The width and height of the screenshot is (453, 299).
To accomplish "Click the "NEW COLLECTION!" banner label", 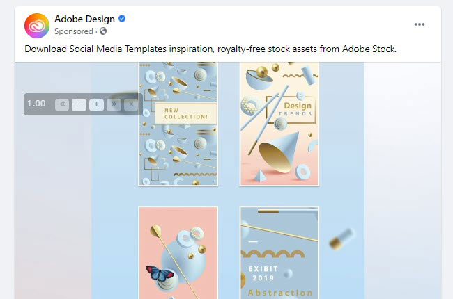I will (x=181, y=113).
